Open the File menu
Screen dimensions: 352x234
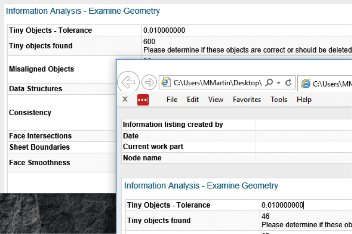coord(172,100)
